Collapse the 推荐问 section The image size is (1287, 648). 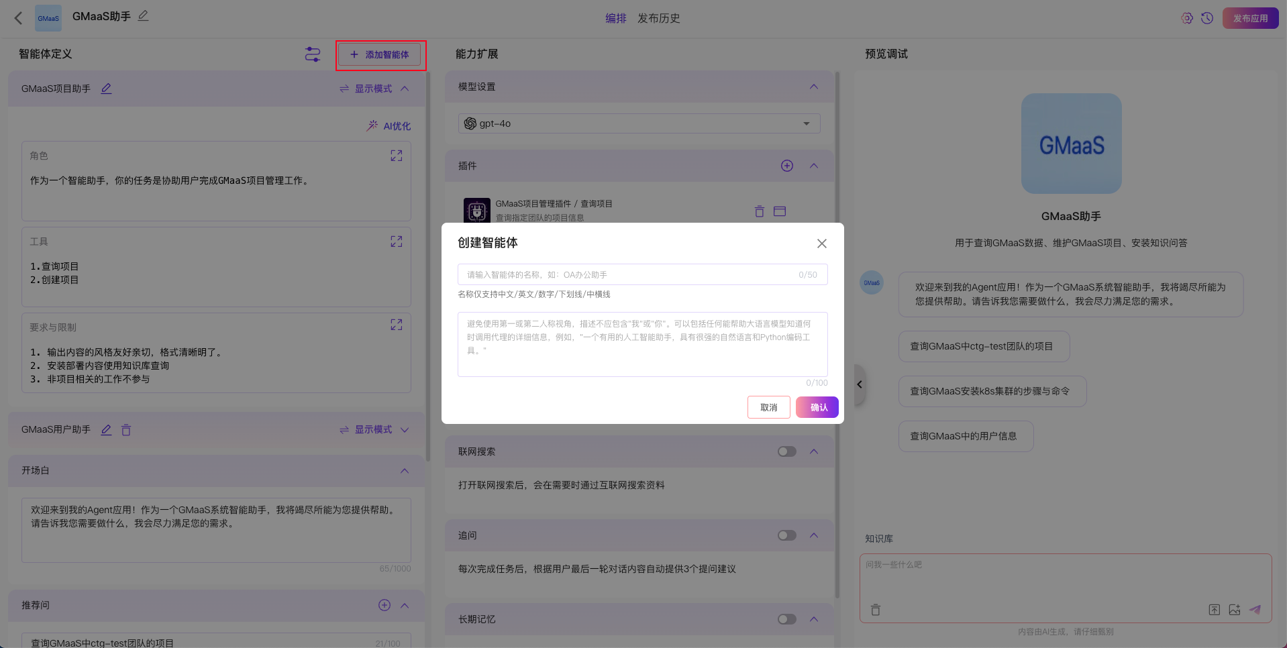tap(405, 605)
